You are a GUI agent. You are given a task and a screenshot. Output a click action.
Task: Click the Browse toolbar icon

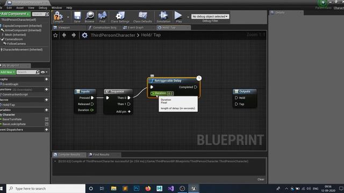click(90, 17)
